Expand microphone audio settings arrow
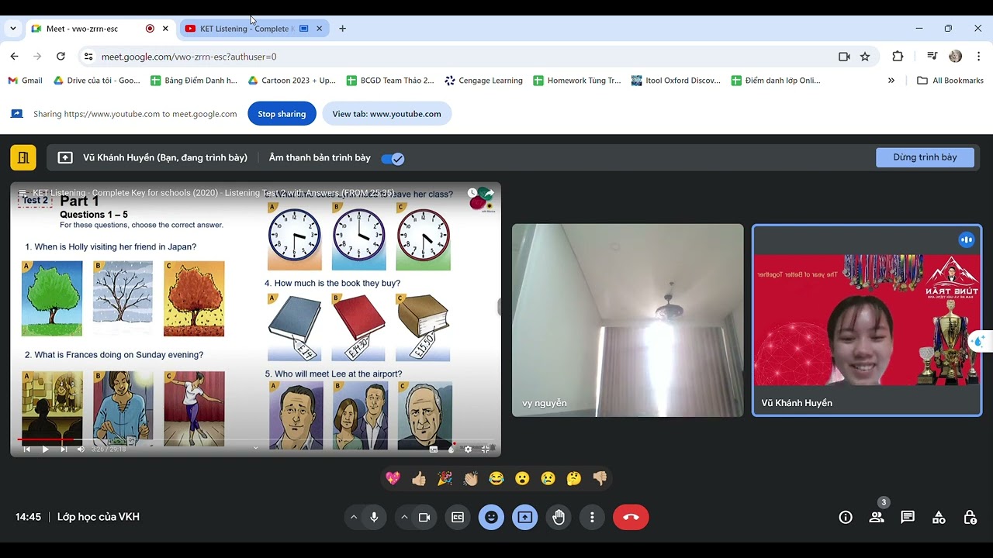The width and height of the screenshot is (993, 558). 354,517
